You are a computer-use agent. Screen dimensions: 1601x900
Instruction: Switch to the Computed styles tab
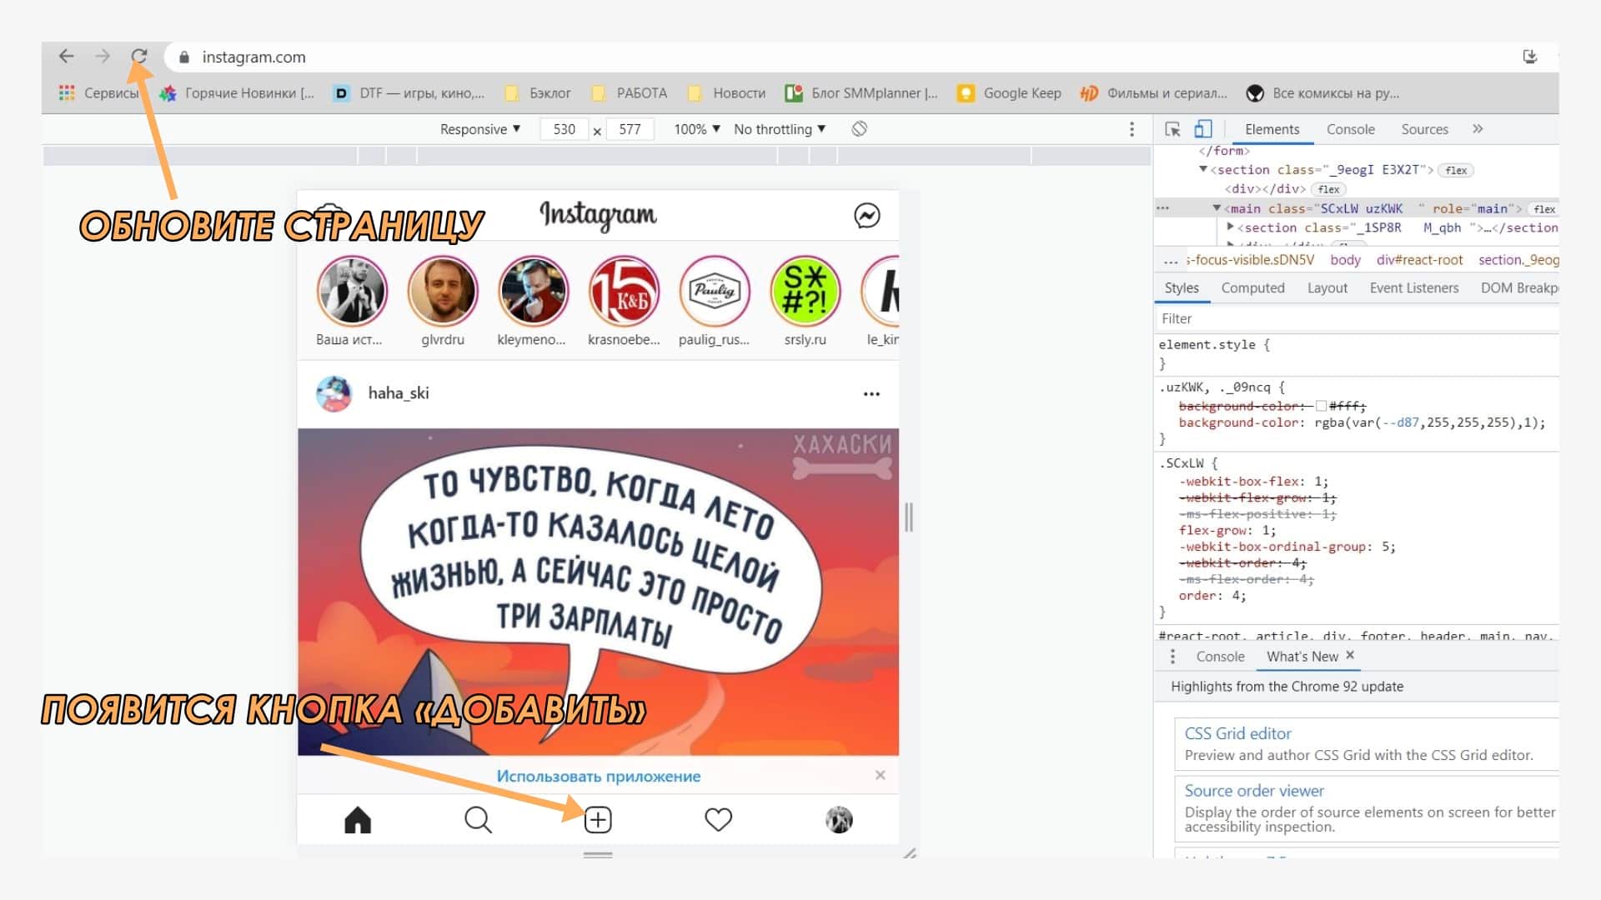pos(1252,287)
